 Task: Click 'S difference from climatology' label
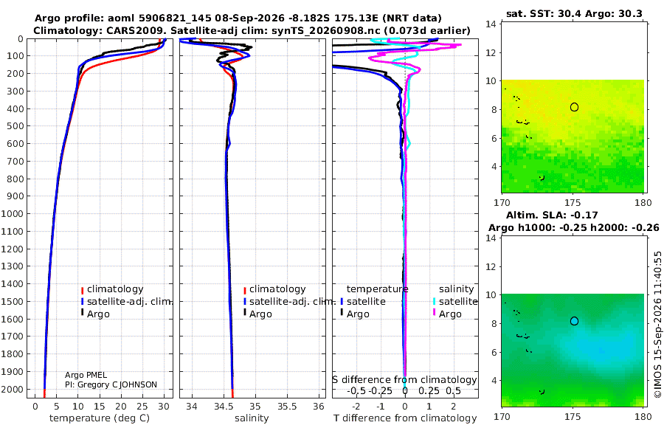[x=404, y=380]
